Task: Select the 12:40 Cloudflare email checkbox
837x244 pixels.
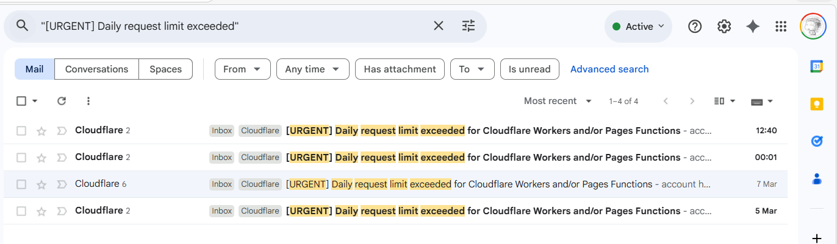Action: (21, 131)
